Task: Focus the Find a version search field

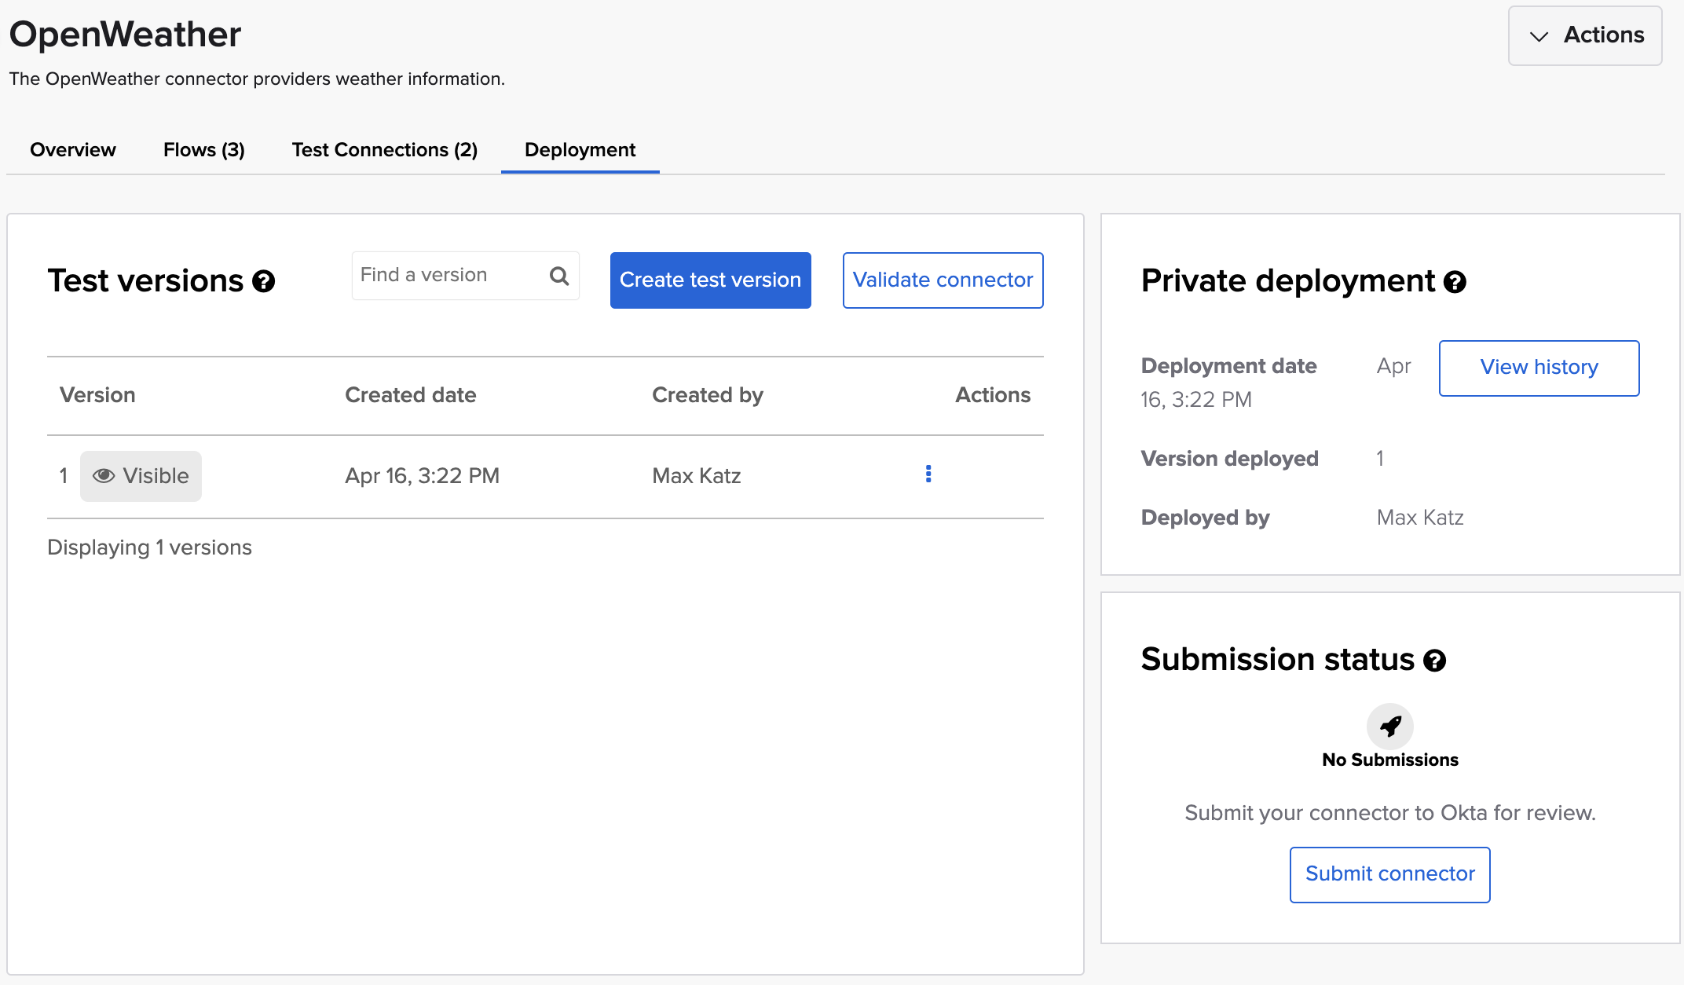Action: 448,276
